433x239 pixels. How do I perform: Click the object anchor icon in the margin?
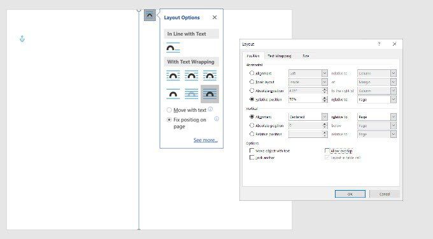22,39
